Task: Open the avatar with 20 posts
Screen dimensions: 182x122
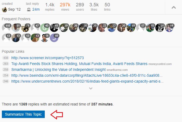Action: [121, 28]
